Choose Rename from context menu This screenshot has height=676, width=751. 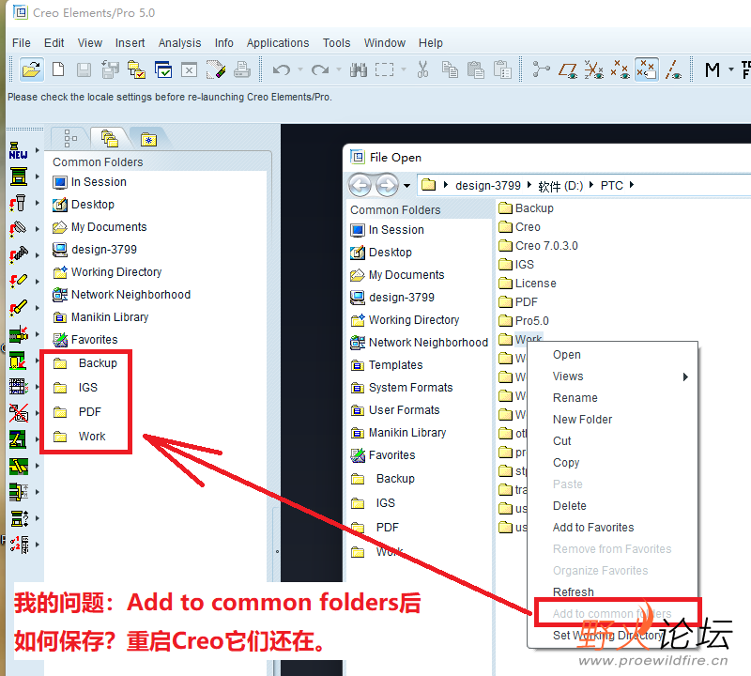pos(575,398)
